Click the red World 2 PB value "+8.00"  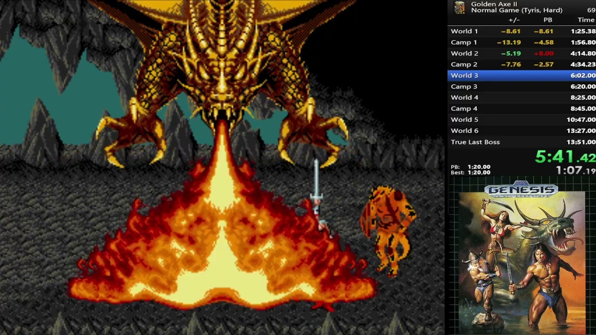click(543, 54)
